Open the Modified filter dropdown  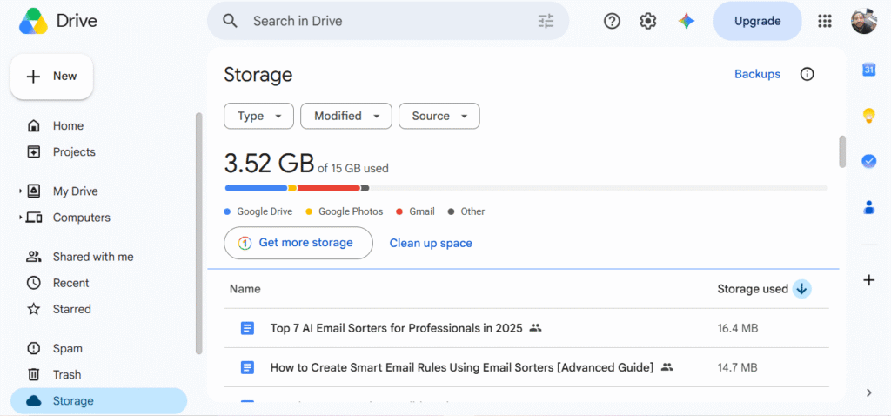[x=346, y=116]
